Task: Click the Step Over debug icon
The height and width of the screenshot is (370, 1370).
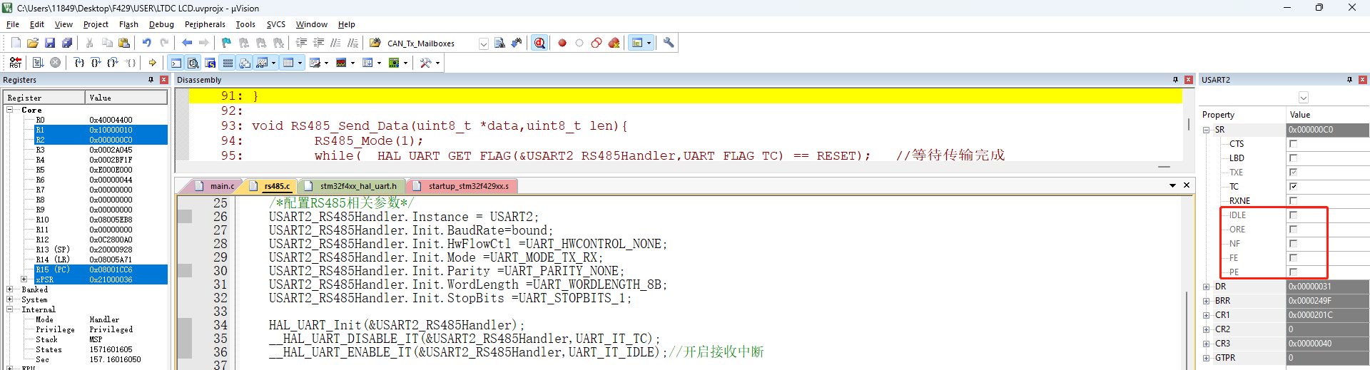Action: [x=96, y=63]
